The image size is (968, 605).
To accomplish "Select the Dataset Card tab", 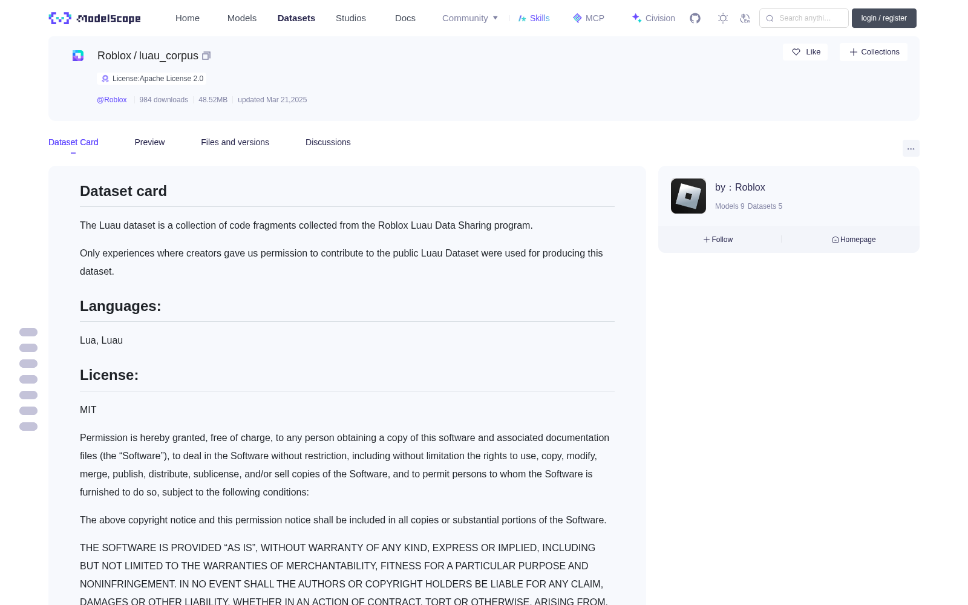I will (73, 142).
